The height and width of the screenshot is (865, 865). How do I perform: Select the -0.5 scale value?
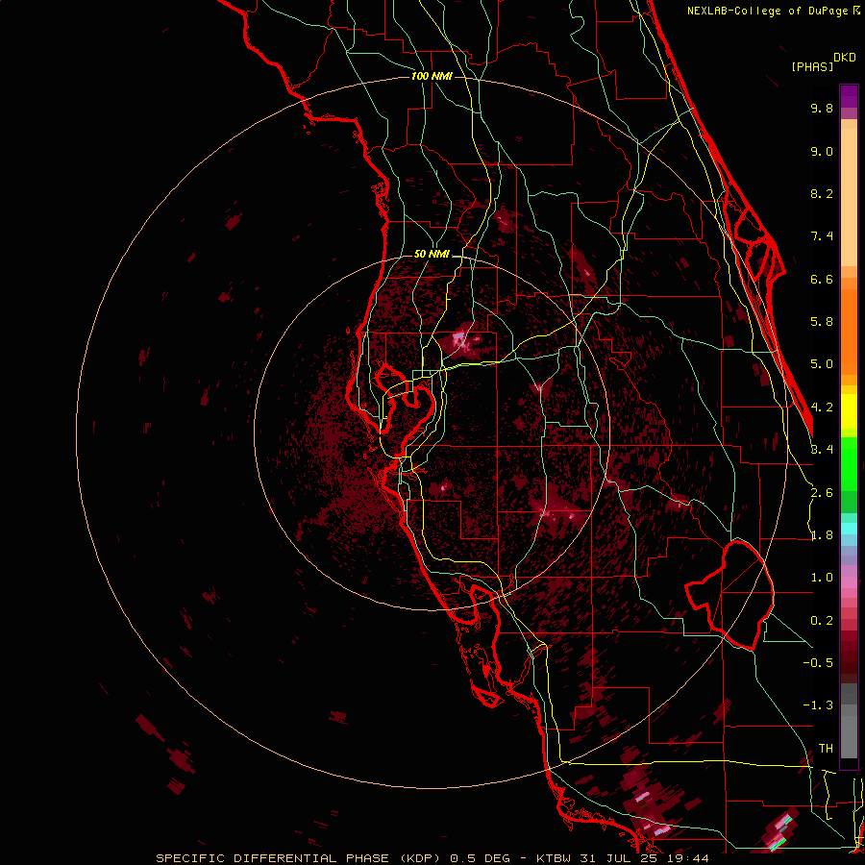coord(818,663)
